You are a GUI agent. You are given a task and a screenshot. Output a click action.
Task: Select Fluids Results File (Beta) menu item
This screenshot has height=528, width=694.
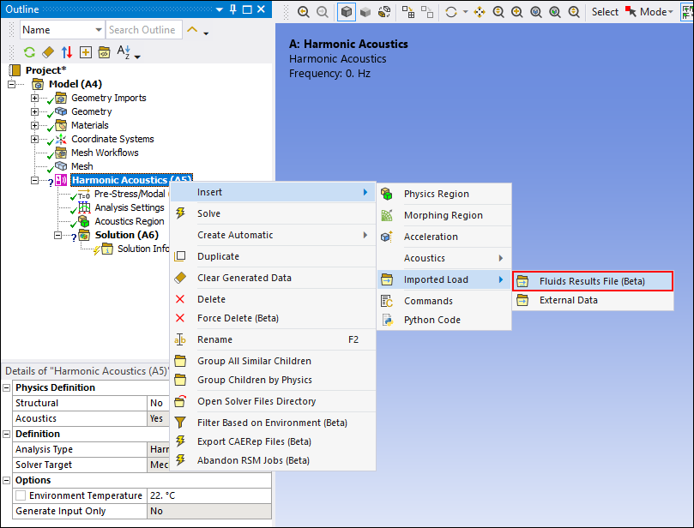tap(592, 280)
